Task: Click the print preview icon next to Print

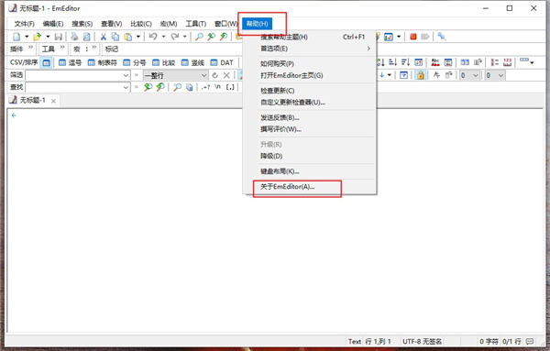Action: click(x=86, y=37)
